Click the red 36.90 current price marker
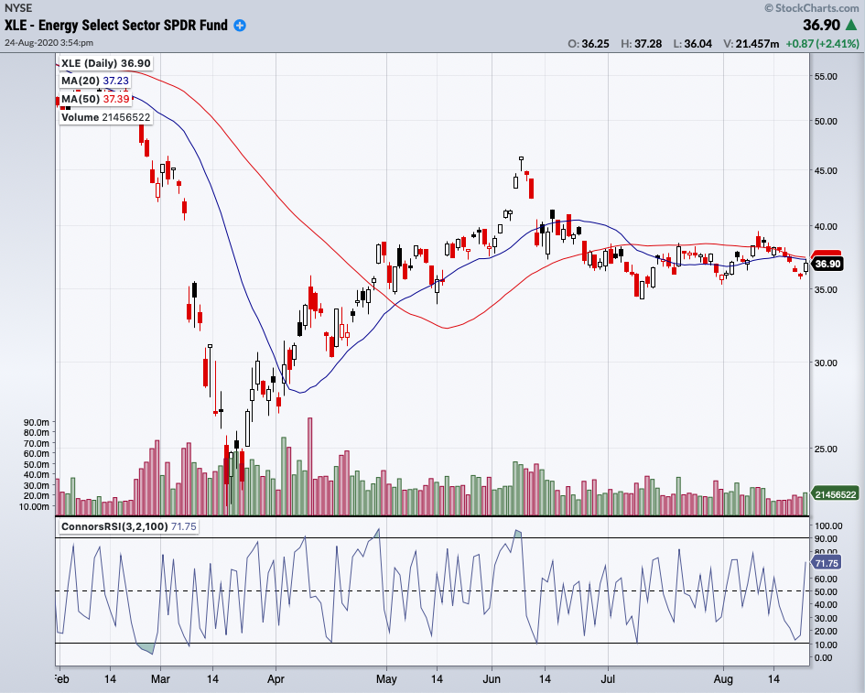 click(x=827, y=263)
